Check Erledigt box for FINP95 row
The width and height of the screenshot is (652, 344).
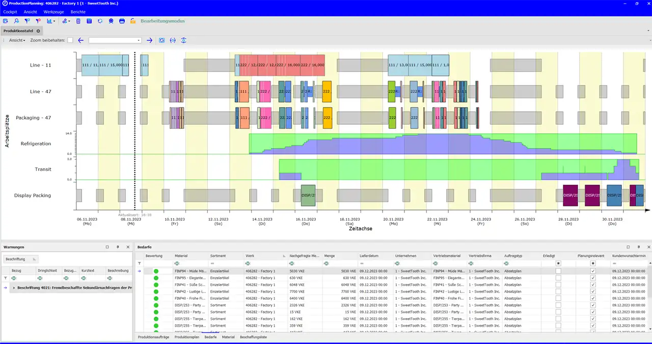[x=558, y=278]
